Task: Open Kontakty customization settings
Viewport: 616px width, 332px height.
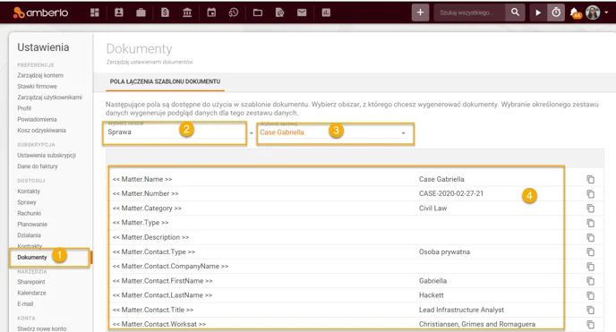Action: coord(29,192)
